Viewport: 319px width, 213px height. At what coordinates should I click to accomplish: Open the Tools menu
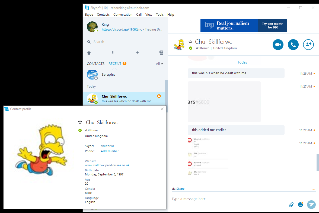[160, 15]
